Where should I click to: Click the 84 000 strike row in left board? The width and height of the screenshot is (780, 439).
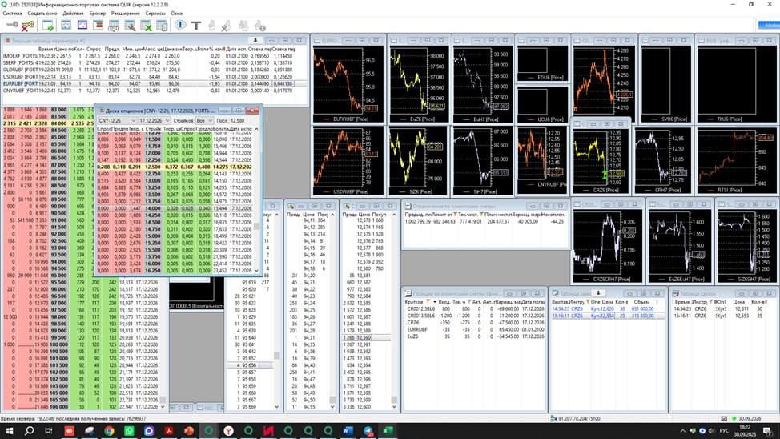48,123
